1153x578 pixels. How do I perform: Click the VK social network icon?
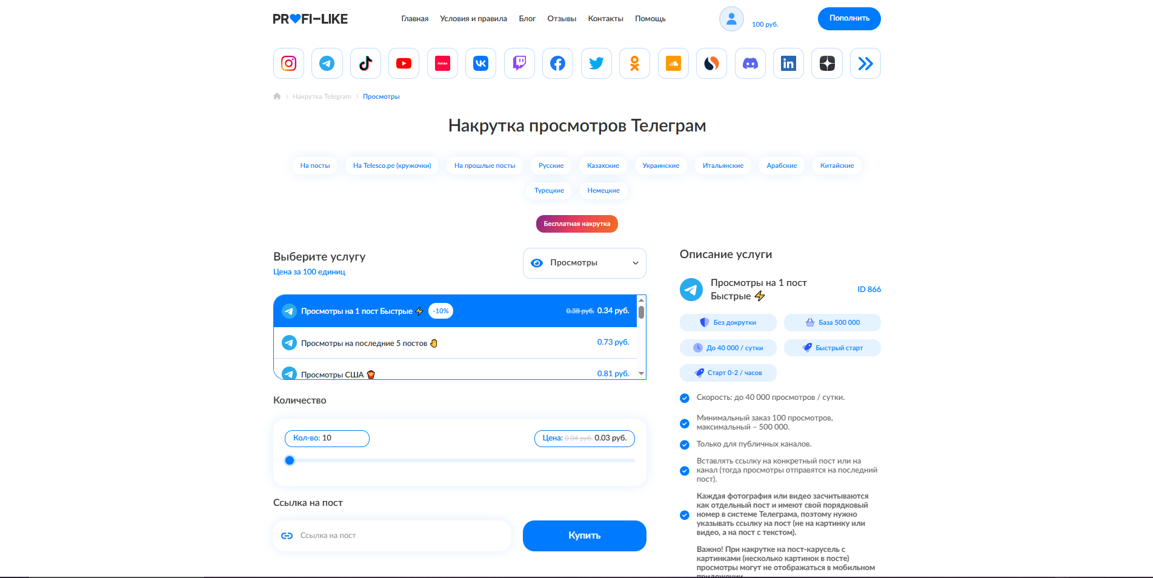pos(480,64)
